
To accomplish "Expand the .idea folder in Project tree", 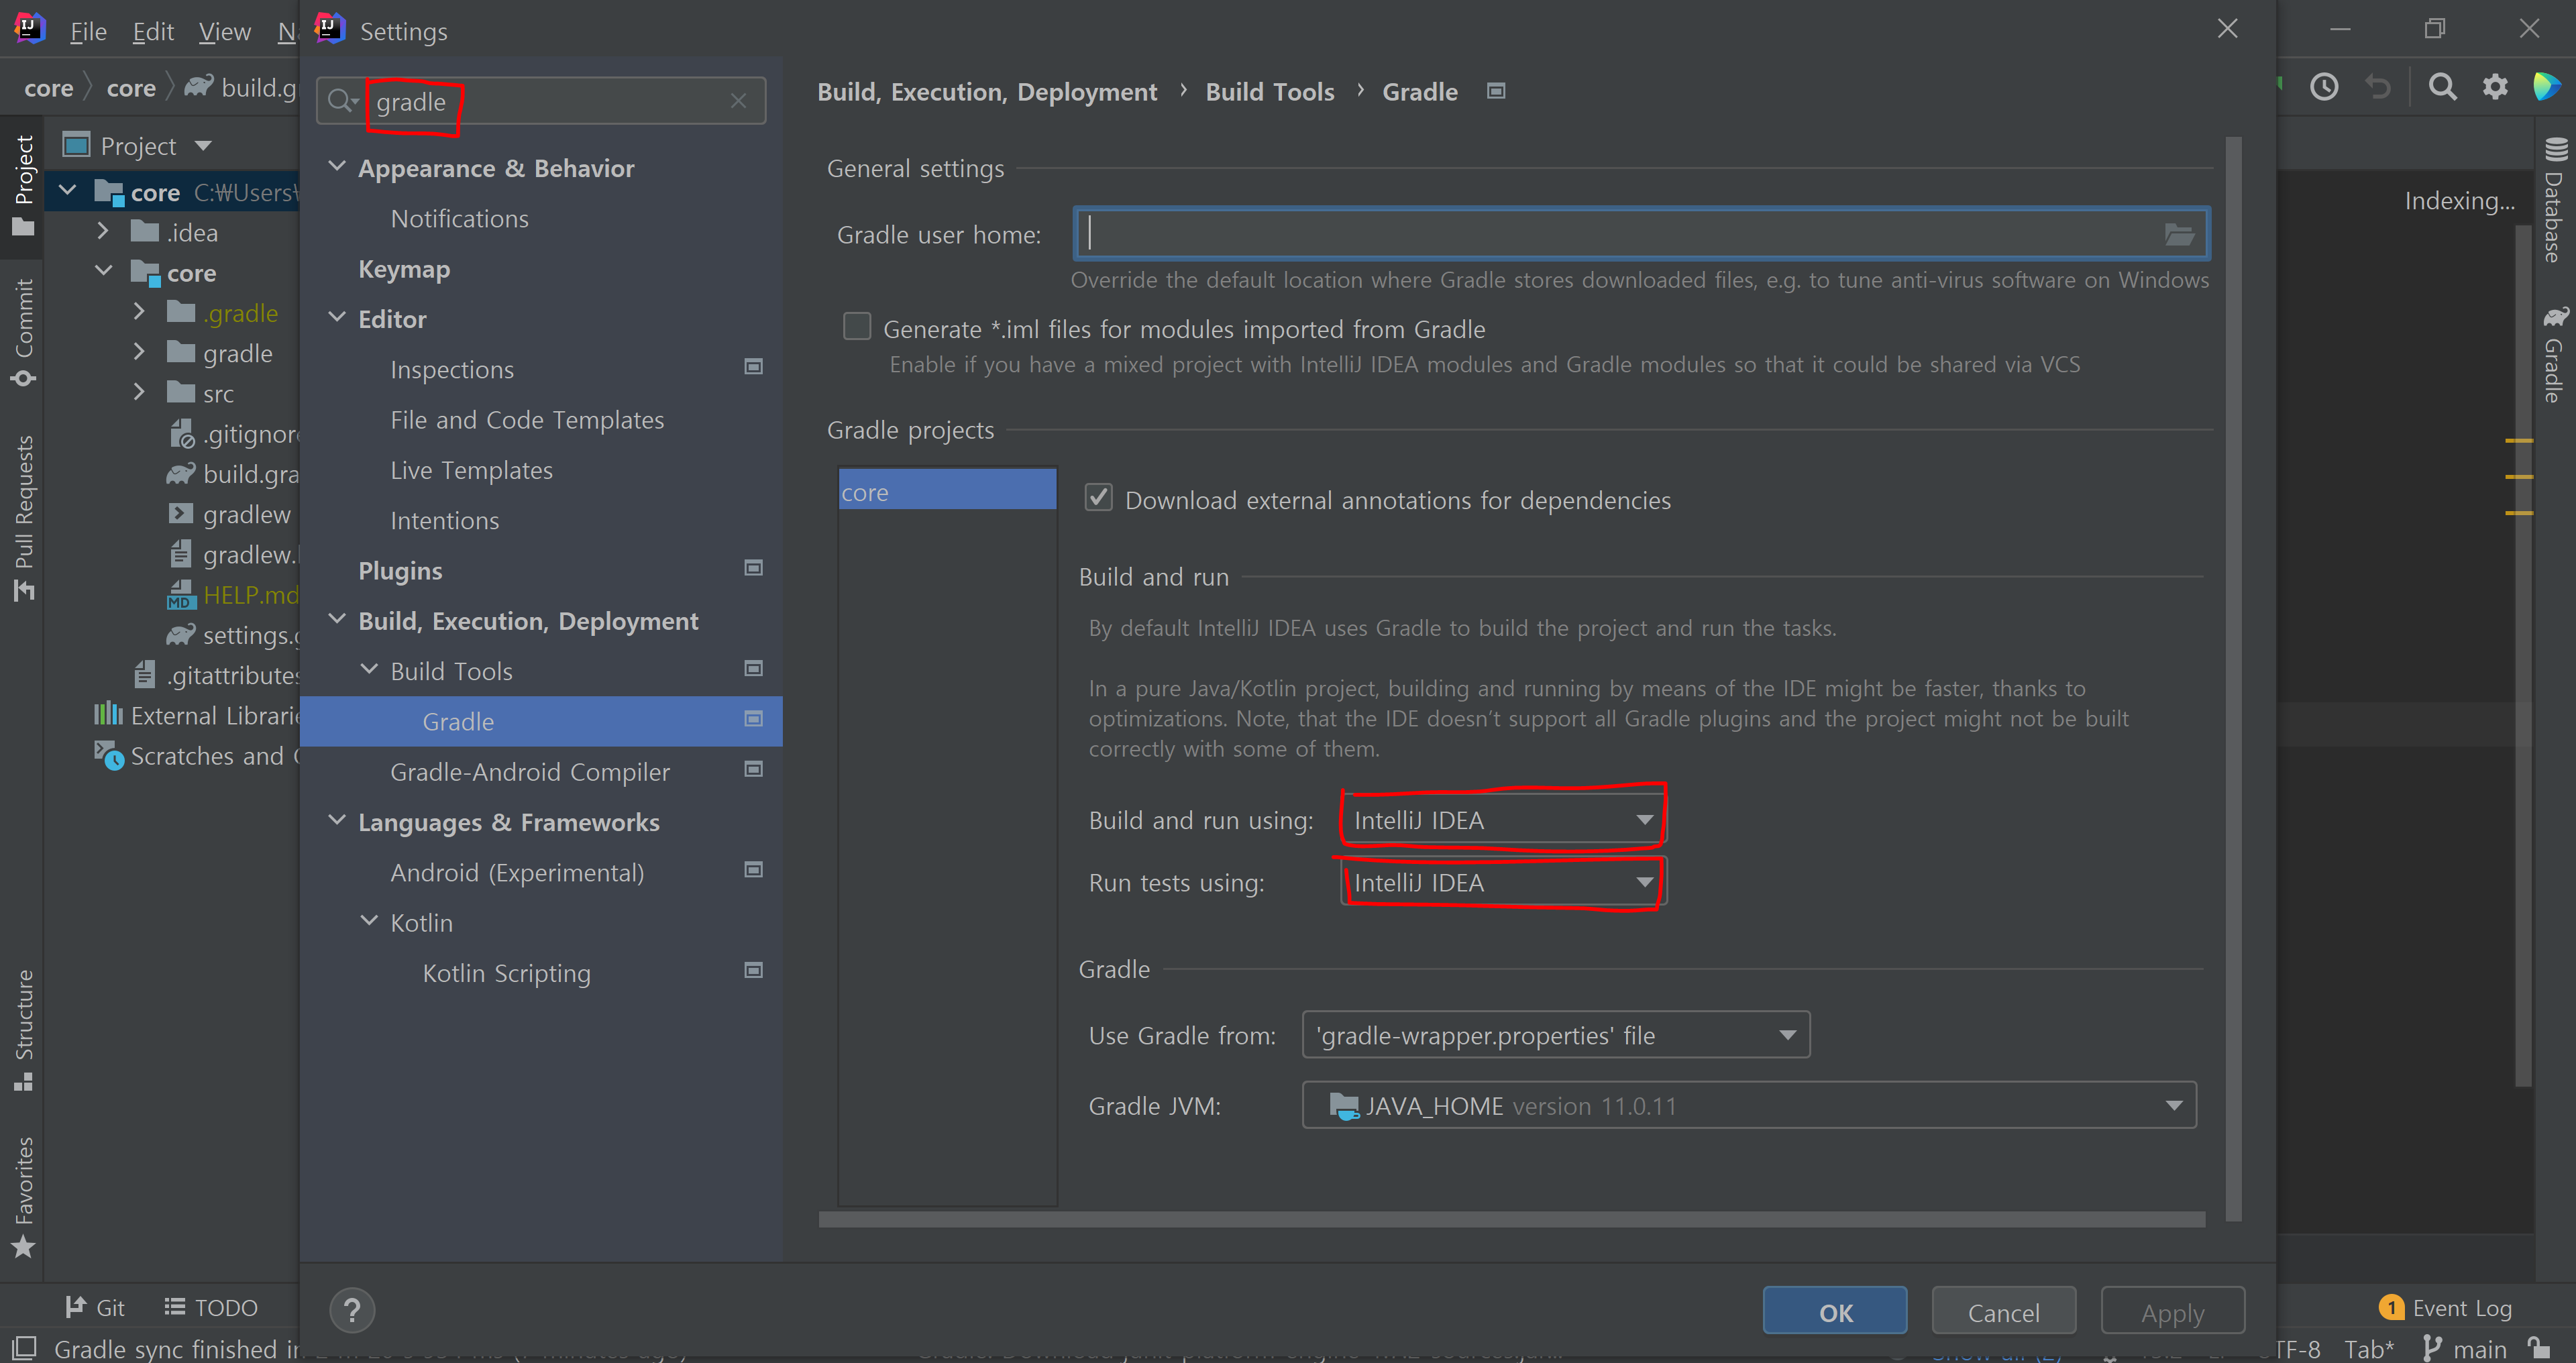I will (x=103, y=231).
